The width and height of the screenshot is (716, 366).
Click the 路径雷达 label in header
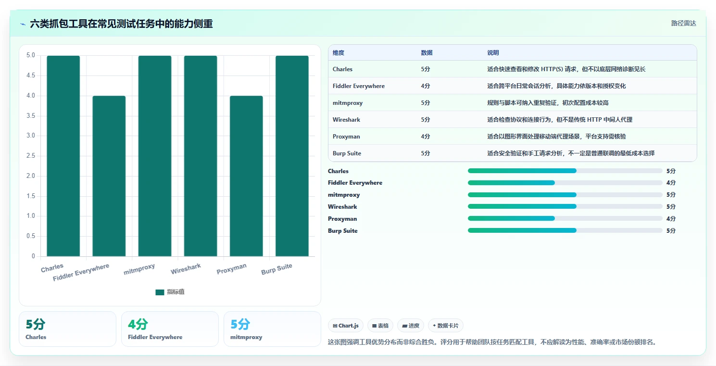[683, 23]
